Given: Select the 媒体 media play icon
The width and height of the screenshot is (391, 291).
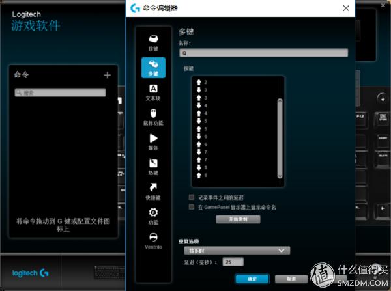Looking at the screenshot, I should pyautogui.click(x=153, y=142).
